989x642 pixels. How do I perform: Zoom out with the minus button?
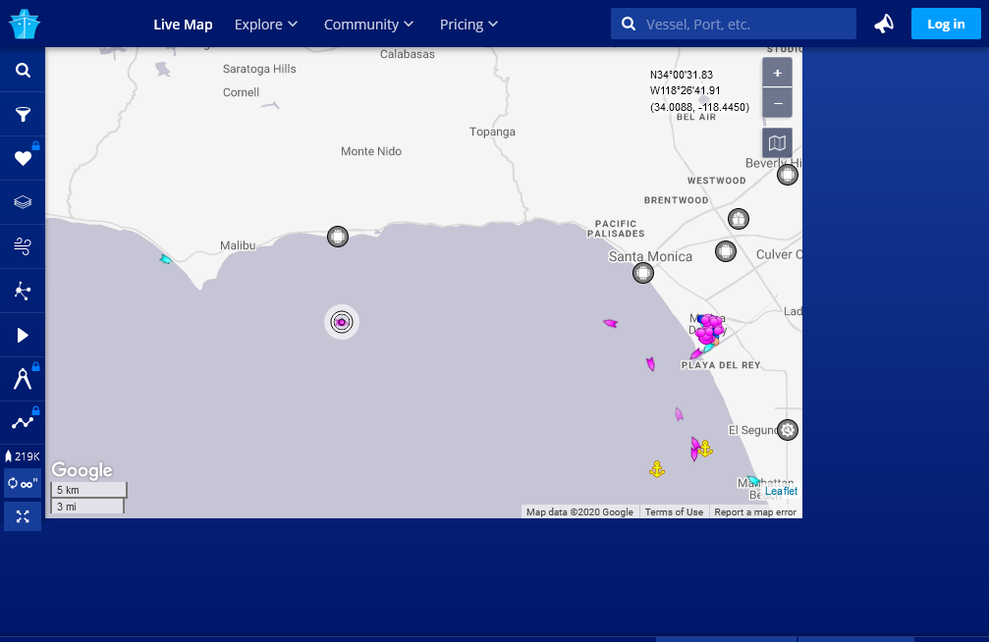click(x=777, y=103)
